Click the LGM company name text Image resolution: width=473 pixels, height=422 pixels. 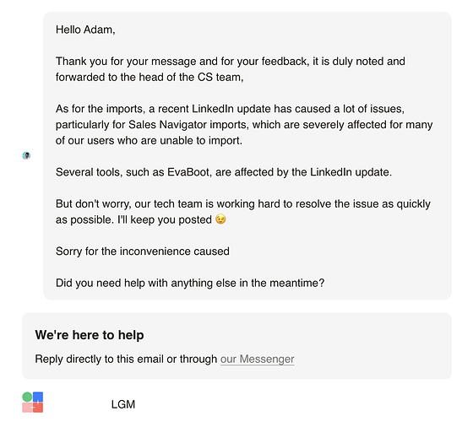tap(123, 404)
